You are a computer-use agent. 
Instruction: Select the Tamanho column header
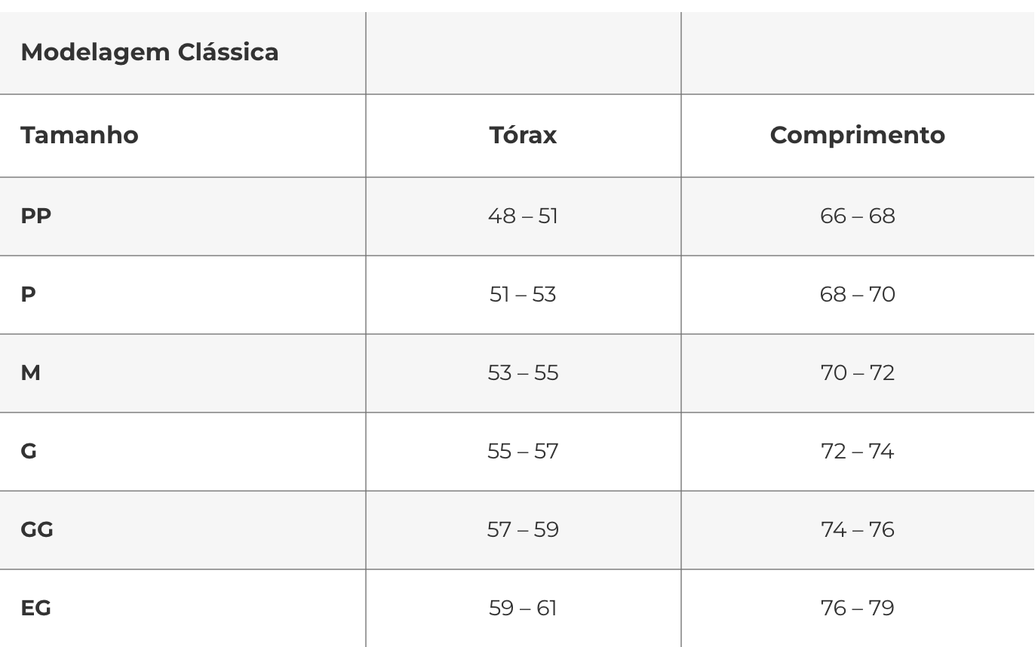pyautogui.click(x=79, y=135)
